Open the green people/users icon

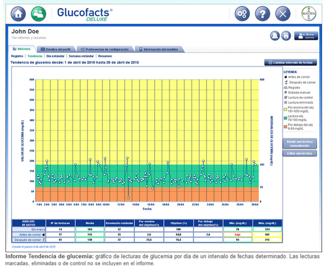click(x=39, y=14)
